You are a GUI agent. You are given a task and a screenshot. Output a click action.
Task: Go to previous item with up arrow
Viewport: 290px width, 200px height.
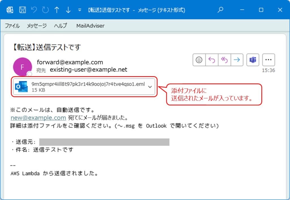coord(57,10)
